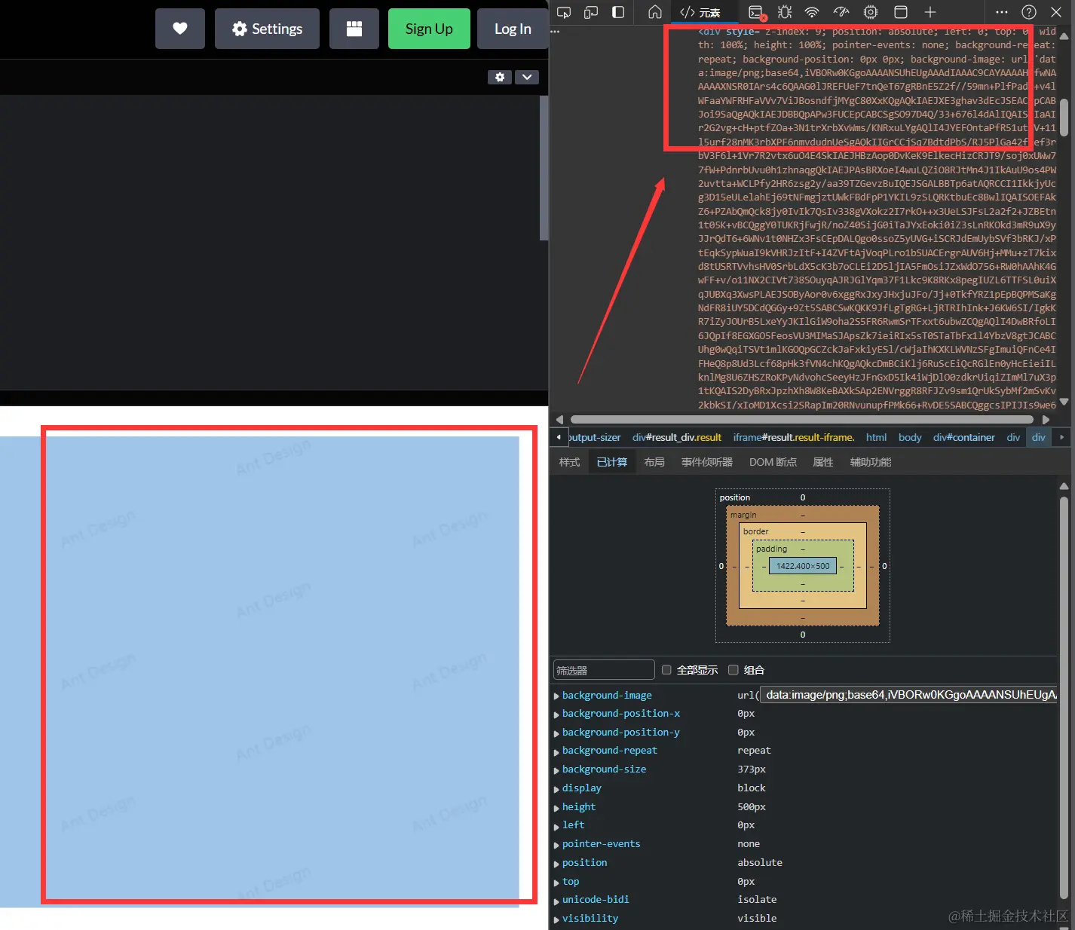The image size is (1075, 930).
Task: Click the horizontal scrollbar in DOM tree
Action: (x=802, y=420)
